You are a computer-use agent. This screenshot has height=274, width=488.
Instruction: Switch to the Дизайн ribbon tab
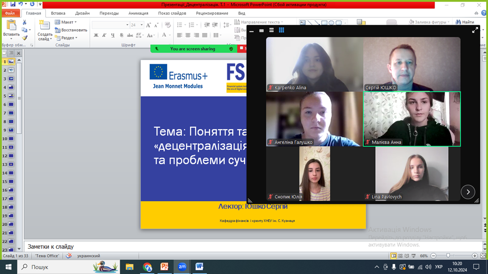coord(82,13)
